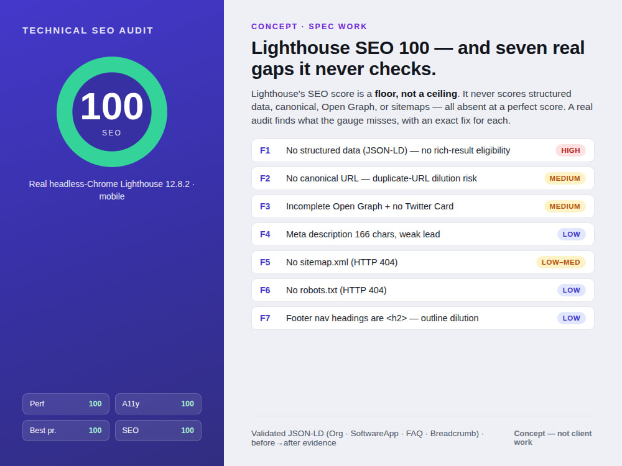
Task: Click the TECHNICAL SEO AUDIT heading
Action: 88,30
